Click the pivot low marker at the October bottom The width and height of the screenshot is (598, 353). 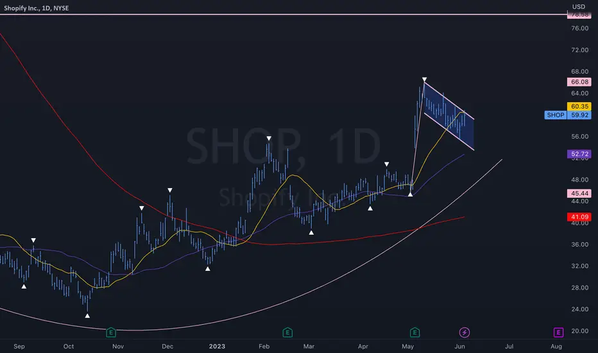coord(87,316)
